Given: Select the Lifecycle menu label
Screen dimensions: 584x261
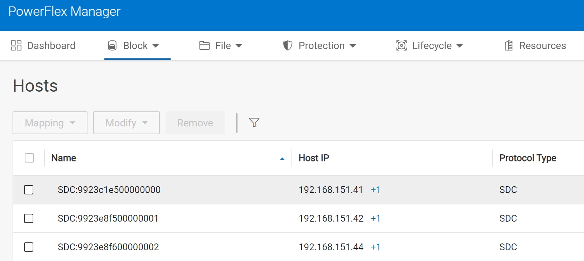Looking at the screenshot, I should point(432,46).
